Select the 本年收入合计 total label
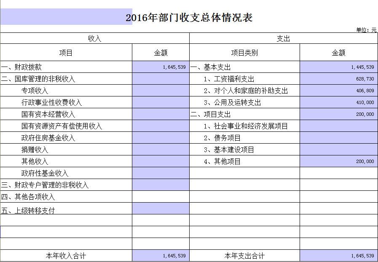This screenshot has height=262, width=378. pyautogui.click(x=66, y=256)
